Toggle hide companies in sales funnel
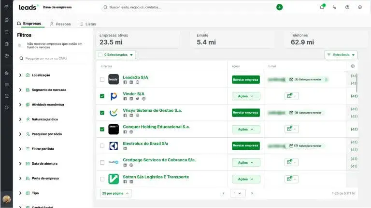Viewport: 371px width, 208px height. (x=20, y=45)
